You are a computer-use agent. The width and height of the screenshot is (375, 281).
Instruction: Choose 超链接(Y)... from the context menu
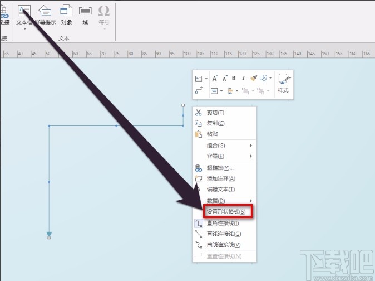coord(225,168)
